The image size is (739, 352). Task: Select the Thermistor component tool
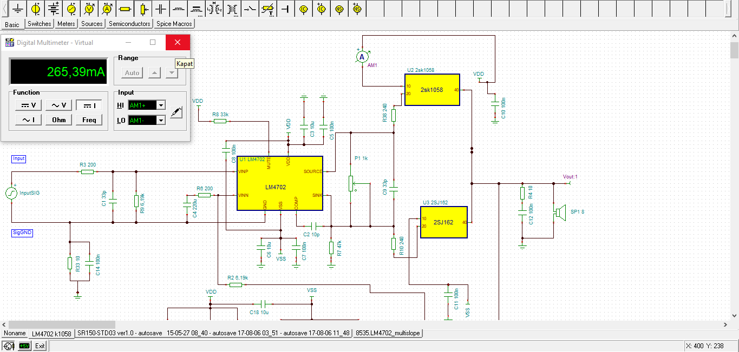coord(268,9)
